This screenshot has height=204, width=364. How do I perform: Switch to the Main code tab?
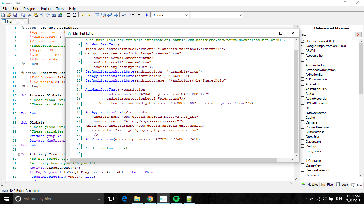tap(14, 22)
